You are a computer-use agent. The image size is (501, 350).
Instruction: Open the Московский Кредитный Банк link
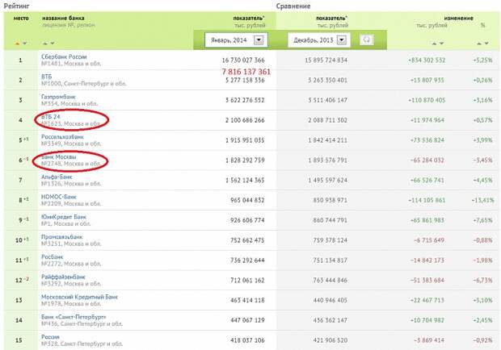(79, 297)
